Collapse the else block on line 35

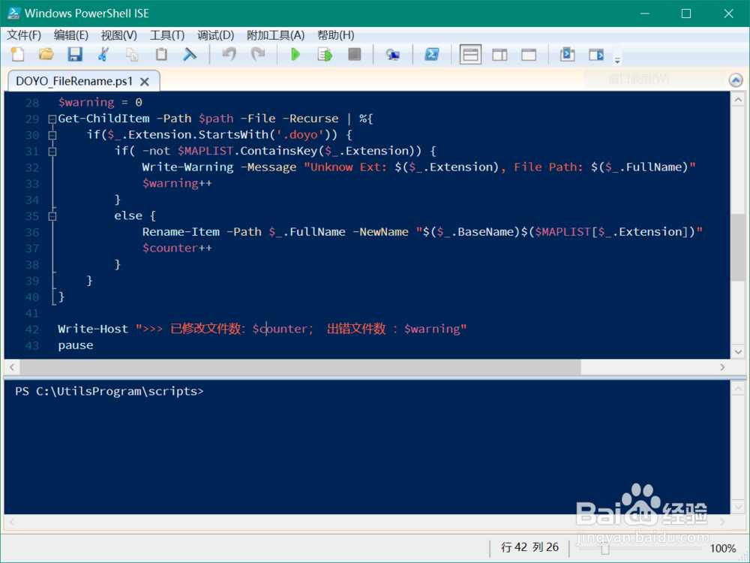(52, 216)
